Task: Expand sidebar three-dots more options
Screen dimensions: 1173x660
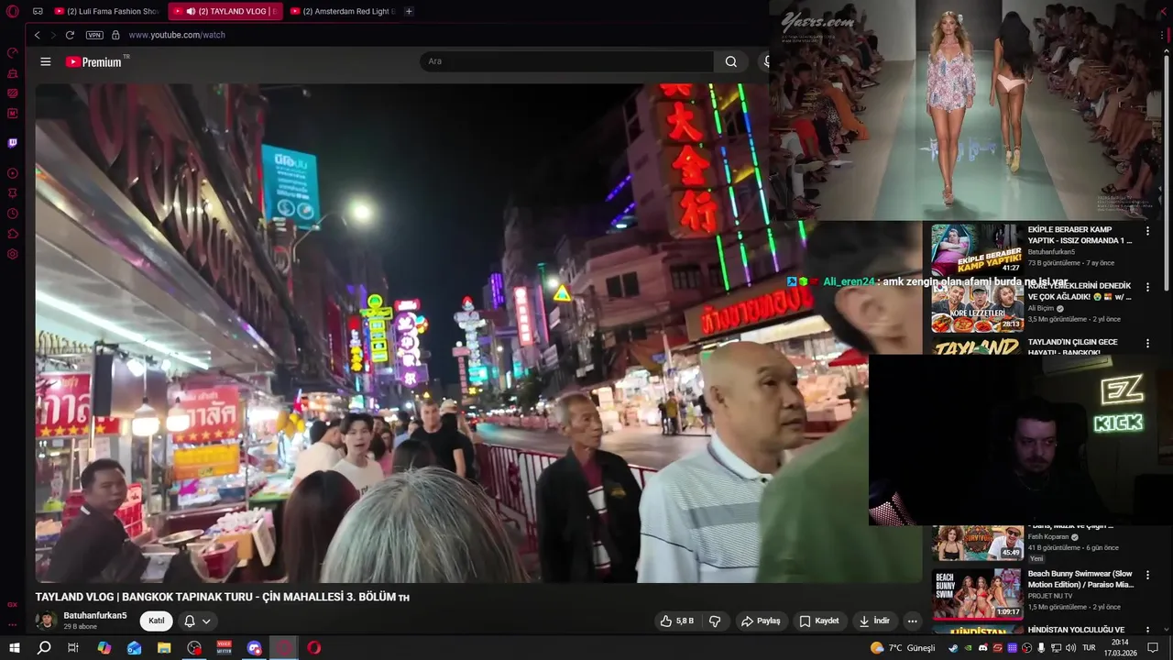Action: (13, 624)
